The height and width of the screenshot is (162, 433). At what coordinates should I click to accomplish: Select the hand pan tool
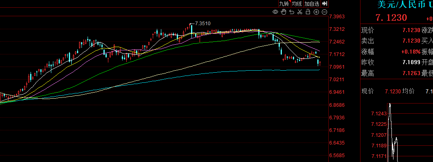[x=284, y=12]
